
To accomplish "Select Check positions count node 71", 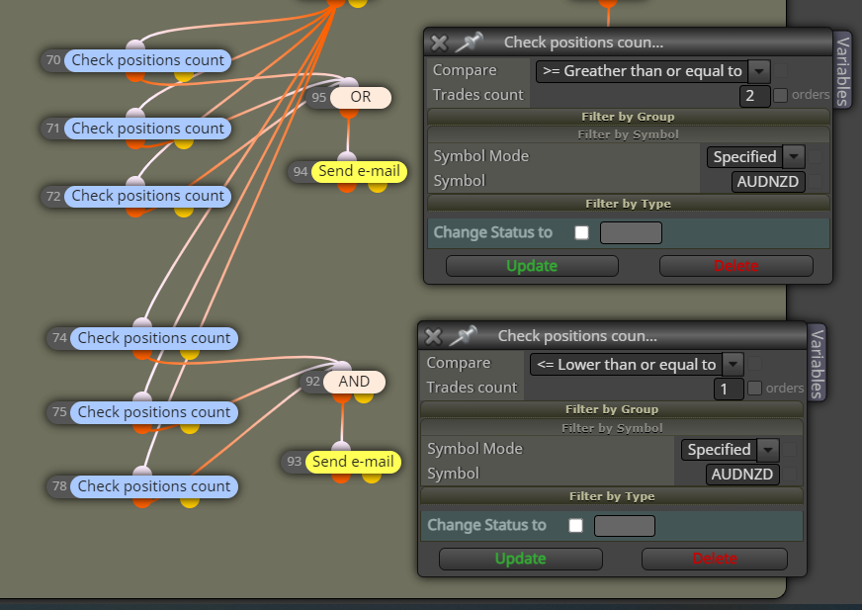I will (148, 129).
